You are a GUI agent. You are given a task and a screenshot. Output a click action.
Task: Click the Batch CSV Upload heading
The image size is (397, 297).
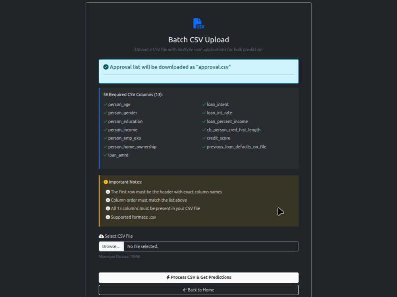(x=198, y=40)
